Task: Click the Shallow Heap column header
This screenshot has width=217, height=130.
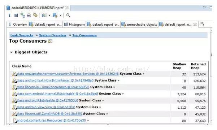Action: [179, 66]
